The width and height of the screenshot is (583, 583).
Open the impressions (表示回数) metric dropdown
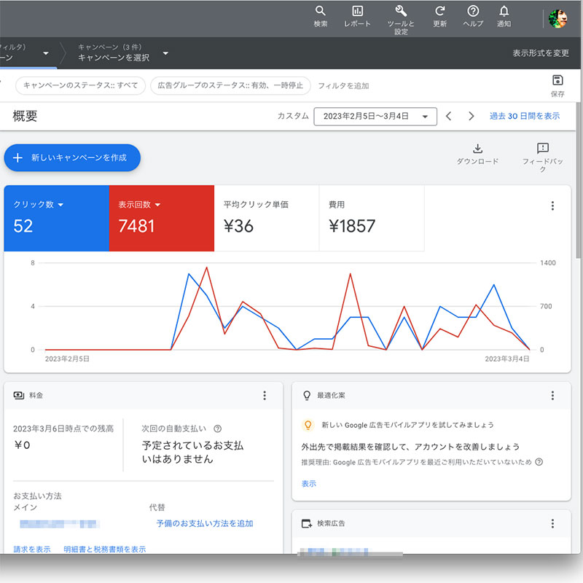point(157,205)
